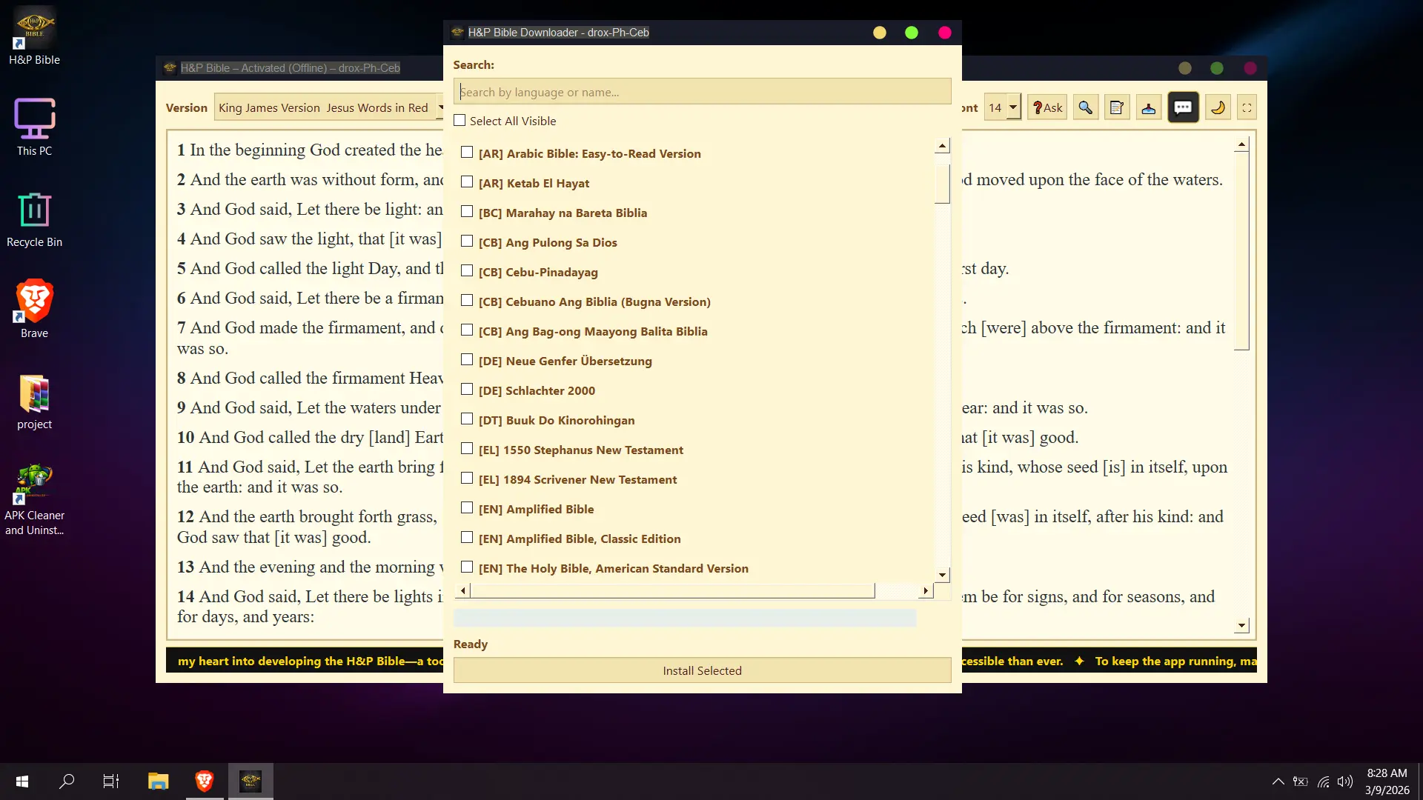Check the Ketab El Hayat checkbox
The image size is (1423, 800).
tap(467, 182)
